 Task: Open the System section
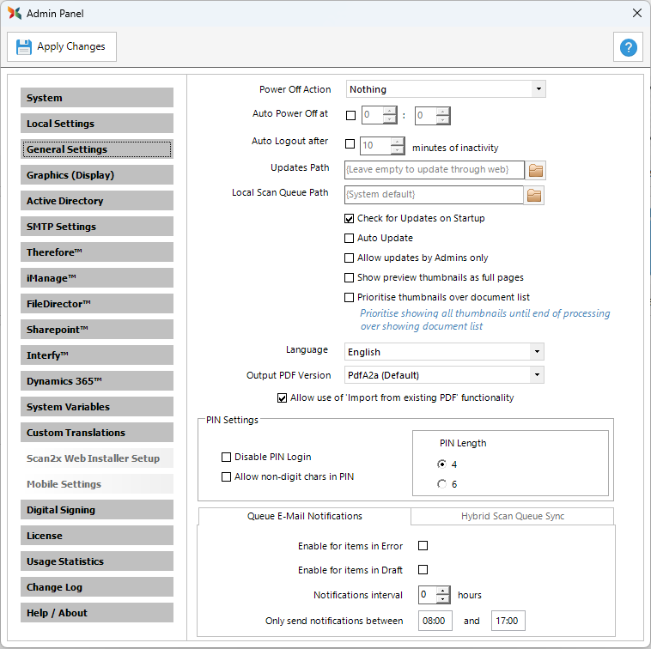tap(97, 98)
